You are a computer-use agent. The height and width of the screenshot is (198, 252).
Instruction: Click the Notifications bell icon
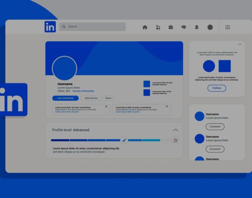197,27
